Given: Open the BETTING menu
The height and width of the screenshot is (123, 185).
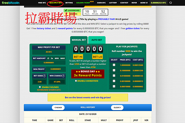Looking at the screenshot, I should 69,3.
